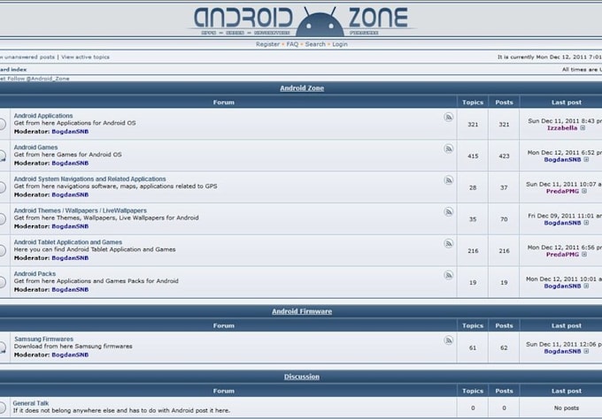Select the '28' topics count cell
The width and height of the screenshot is (602, 419).
coord(473,187)
